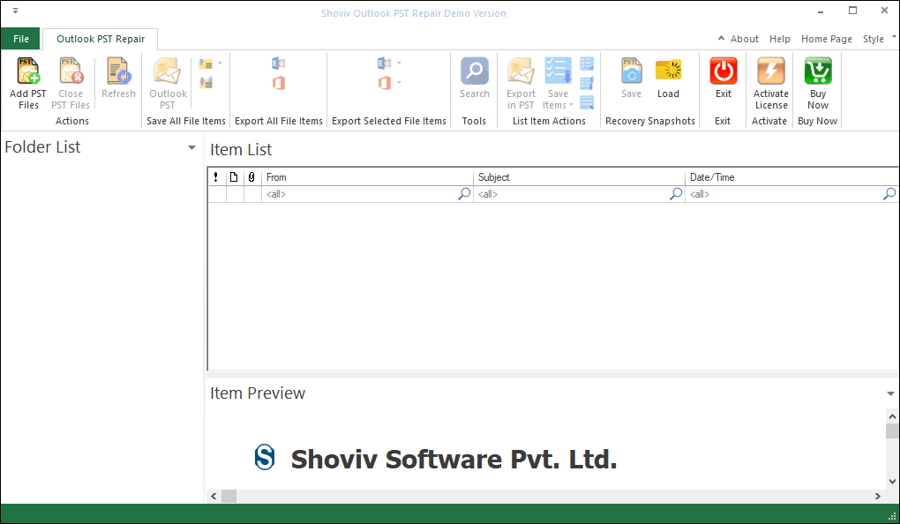Expand the Folder List dropdown arrow
The image size is (900, 524).
(x=191, y=147)
